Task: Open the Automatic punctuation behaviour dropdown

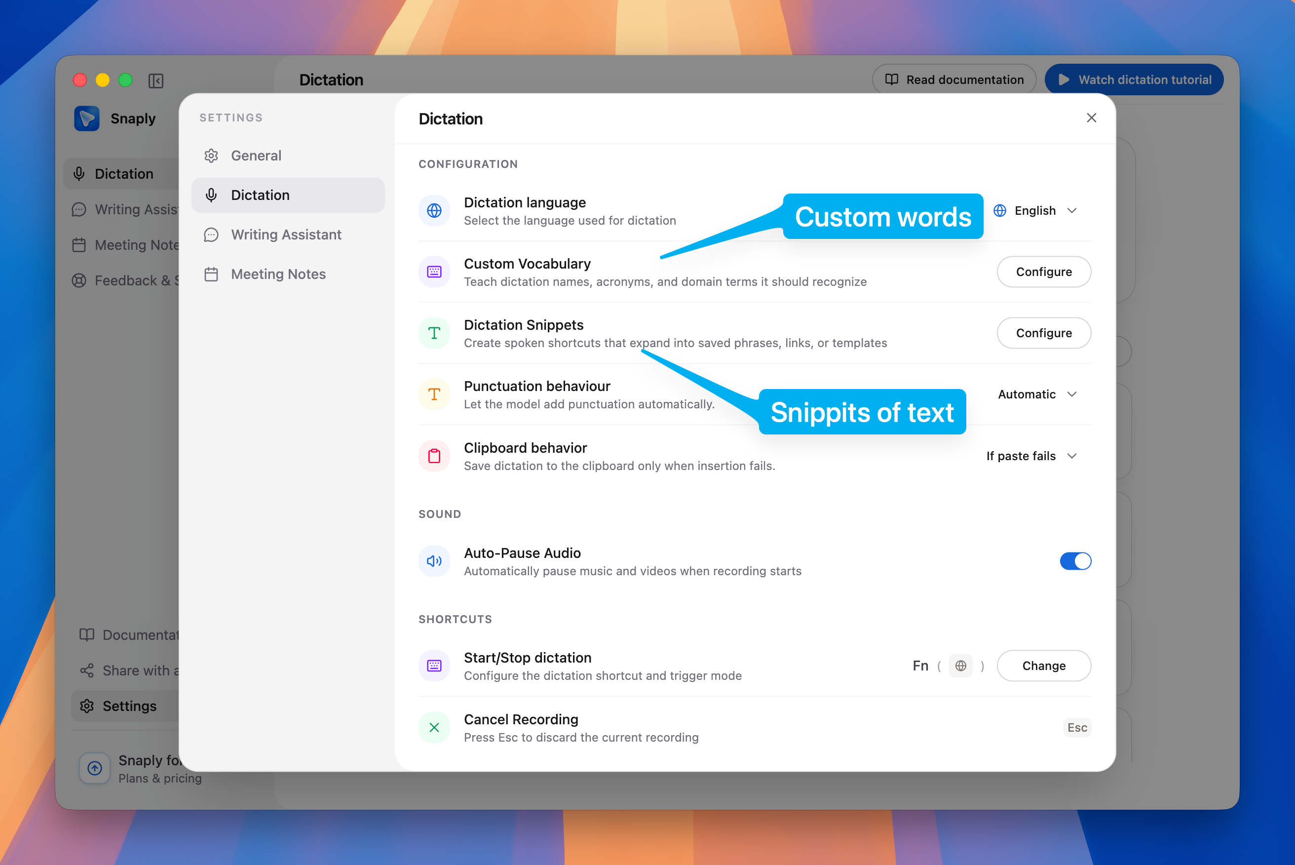Action: coord(1037,394)
